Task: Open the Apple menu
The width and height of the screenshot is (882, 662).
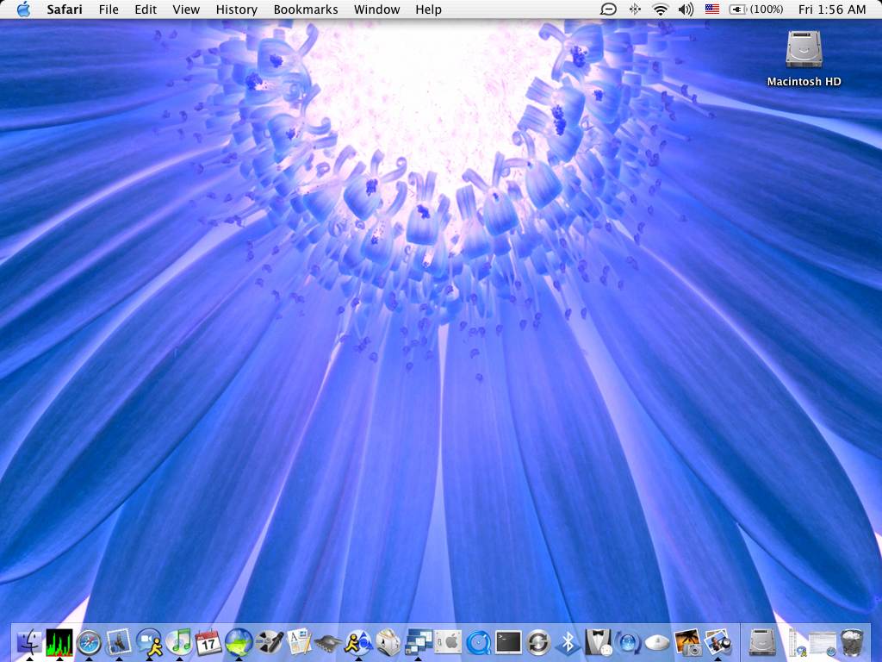Action: tap(23, 9)
